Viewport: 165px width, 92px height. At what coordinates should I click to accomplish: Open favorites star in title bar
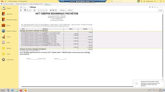pyautogui.click(x=144, y=1)
